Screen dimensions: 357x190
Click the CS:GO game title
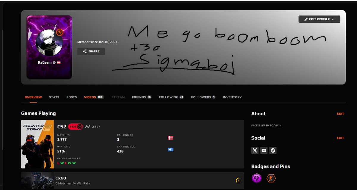[61, 178]
